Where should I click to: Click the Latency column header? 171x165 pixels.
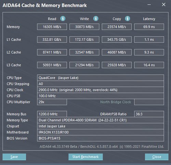tap(149, 19)
